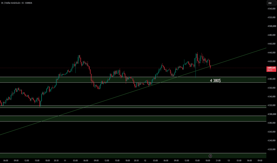Click the 4340,000 price axis label
The width and height of the screenshot is (277, 163).
tap(271, 97)
